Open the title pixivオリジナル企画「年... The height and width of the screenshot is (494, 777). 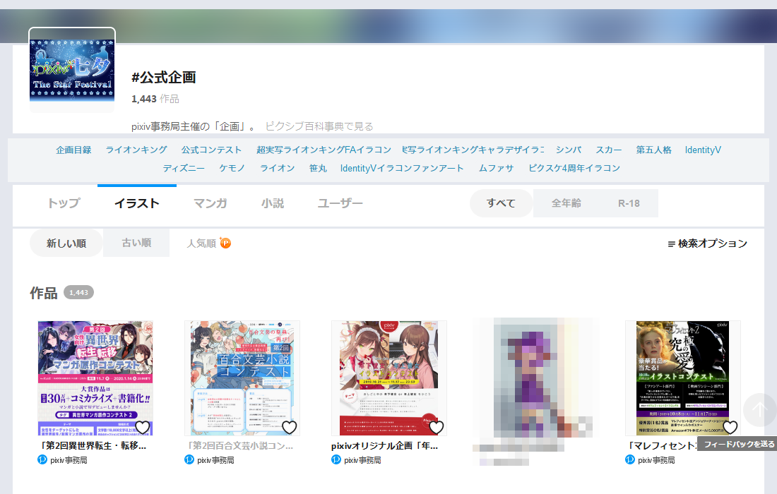click(384, 445)
